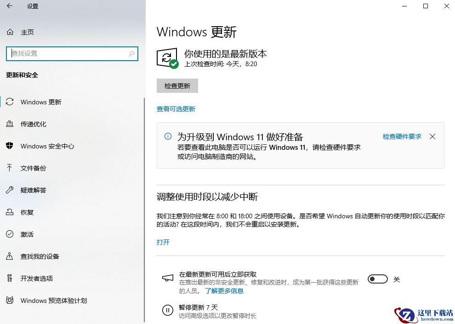This screenshot has width=455, height=324.
Task: Click the wrench icon for 疑难解答
Action: pyautogui.click(x=10, y=190)
